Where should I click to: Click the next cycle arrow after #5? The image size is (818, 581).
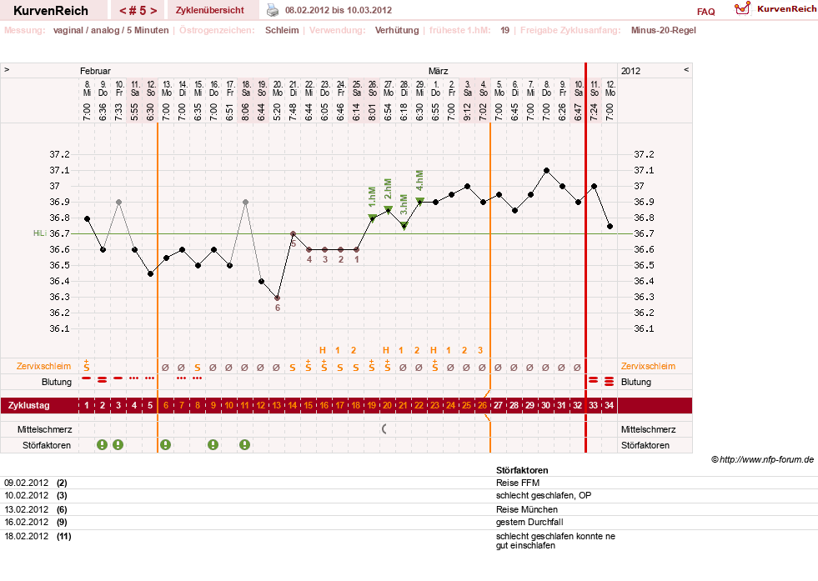tap(154, 11)
